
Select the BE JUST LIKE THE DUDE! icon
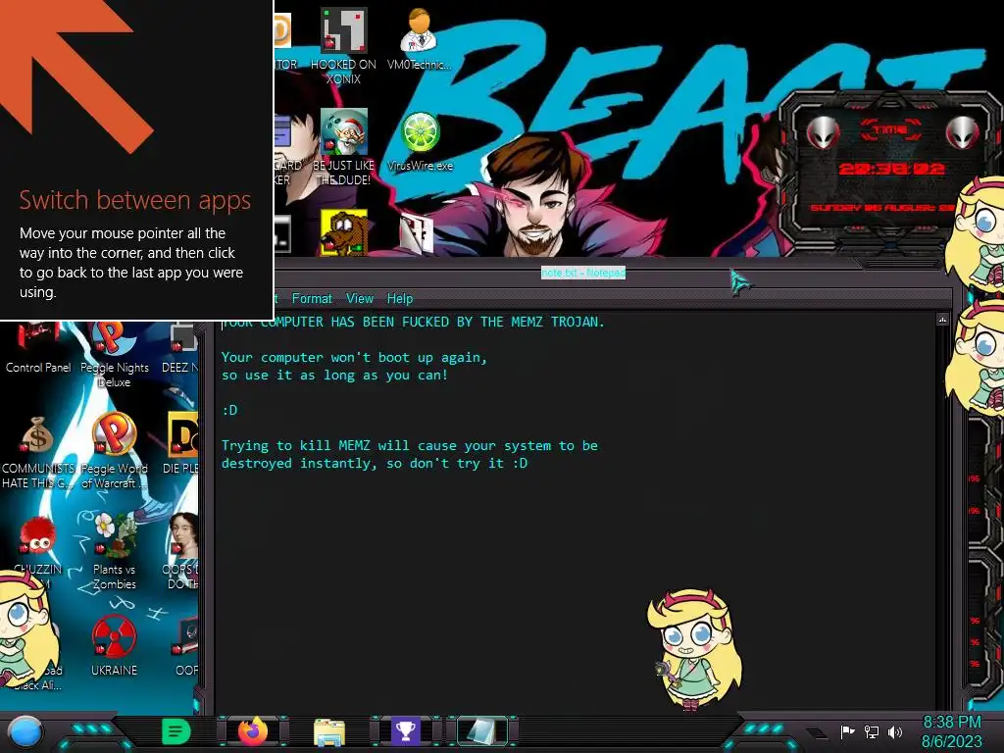click(x=343, y=147)
